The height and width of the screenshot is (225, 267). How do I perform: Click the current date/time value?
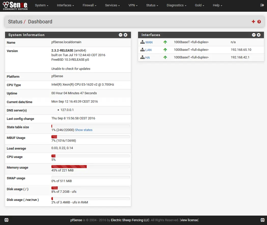coord(75,102)
